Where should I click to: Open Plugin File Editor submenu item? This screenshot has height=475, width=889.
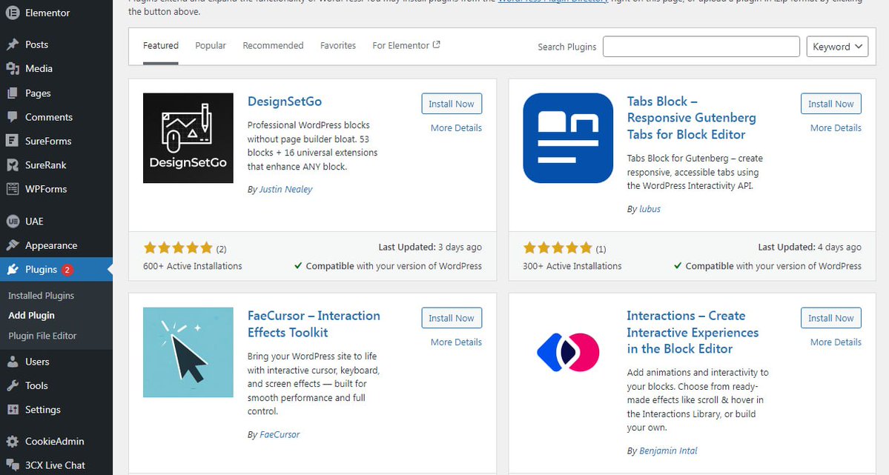pyautogui.click(x=42, y=336)
